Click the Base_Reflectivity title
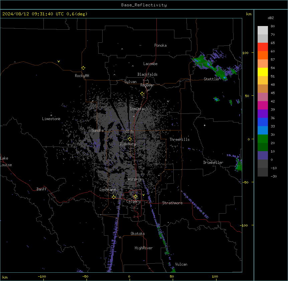 (144, 5)
